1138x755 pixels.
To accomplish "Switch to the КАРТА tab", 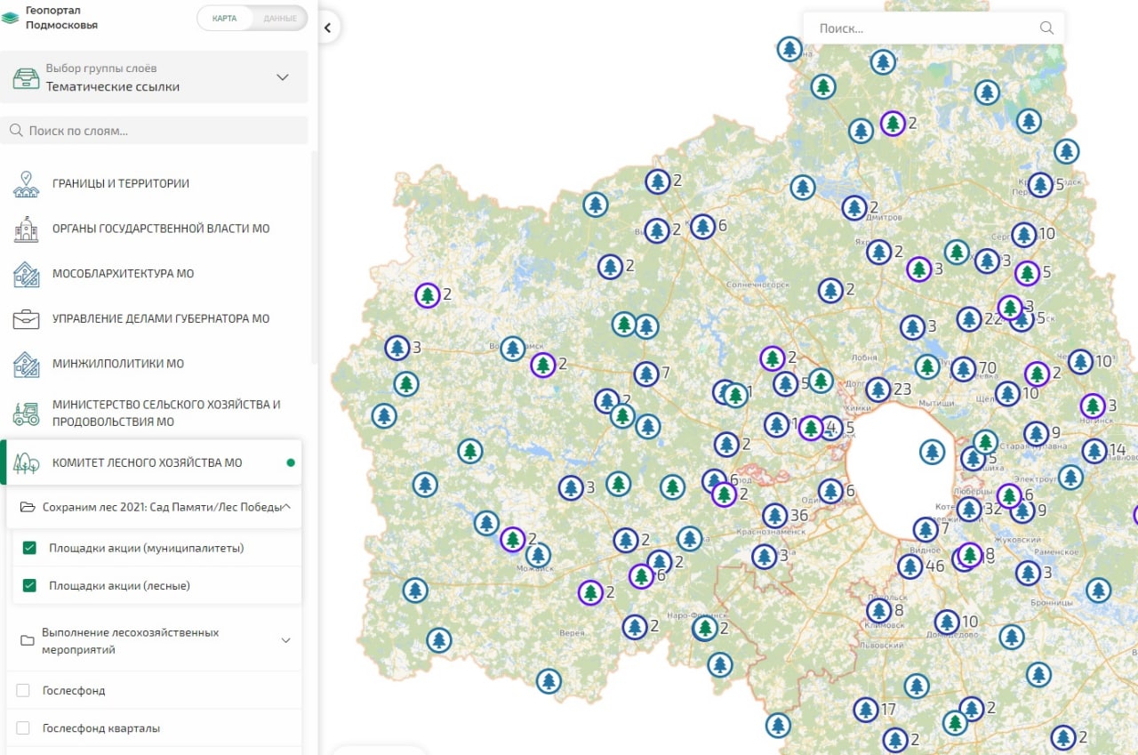I will (x=224, y=18).
